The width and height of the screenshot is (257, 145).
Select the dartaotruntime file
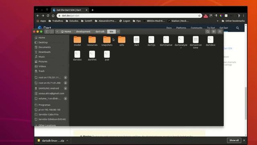[196, 42]
